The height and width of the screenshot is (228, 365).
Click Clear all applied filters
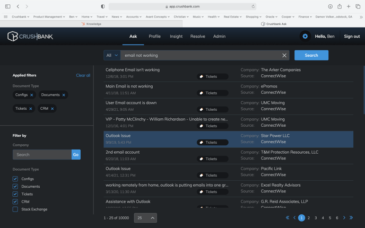[x=83, y=75]
